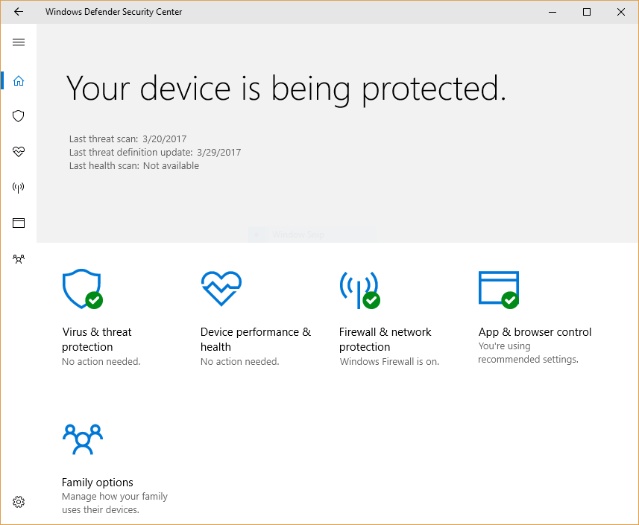Open Settings gear in the sidebar
Viewport: 639px width, 525px height.
(x=19, y=502)
